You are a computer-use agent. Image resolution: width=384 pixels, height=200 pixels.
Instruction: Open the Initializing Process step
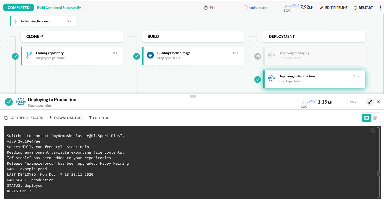tap(43, 21)
